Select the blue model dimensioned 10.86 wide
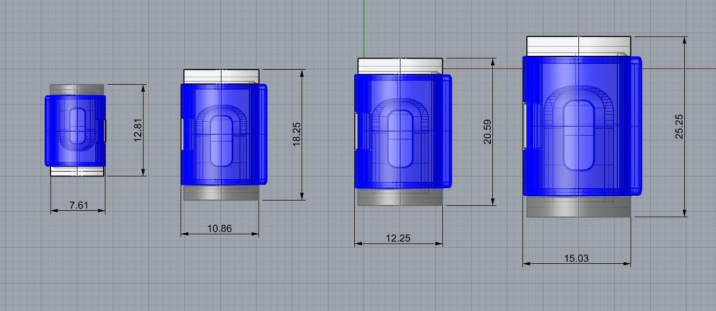 [223, 134]
